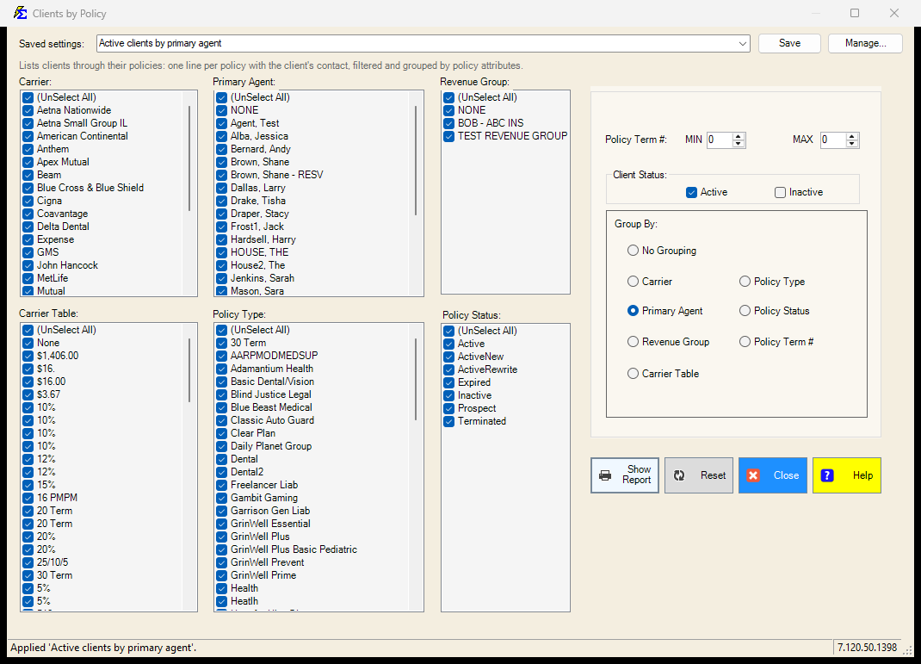Screen dimensions: 921x664
Task: Toggle (UnSelect All) in Primary Agent list
Action: (221, 97)
